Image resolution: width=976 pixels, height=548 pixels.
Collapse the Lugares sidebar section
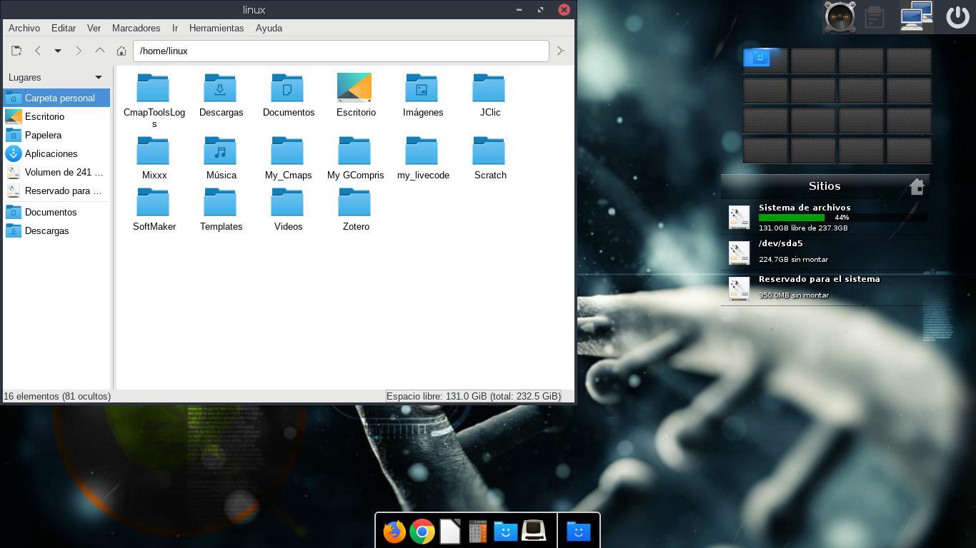[99, 77]
